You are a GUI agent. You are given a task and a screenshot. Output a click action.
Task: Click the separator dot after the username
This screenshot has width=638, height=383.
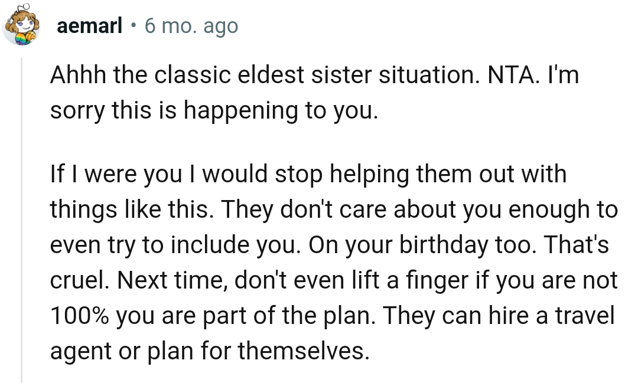134,27
